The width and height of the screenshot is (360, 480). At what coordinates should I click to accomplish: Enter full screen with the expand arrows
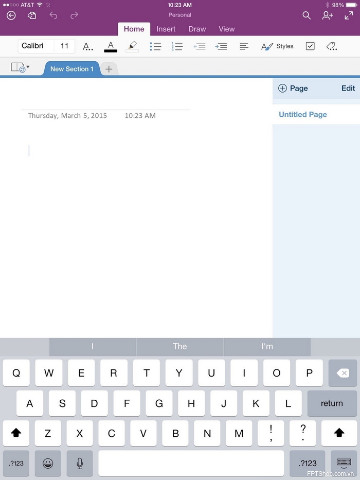[x=349, y=15]
